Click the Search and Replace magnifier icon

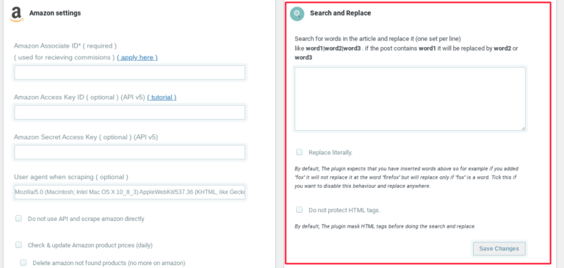click(x=297, y=14)
